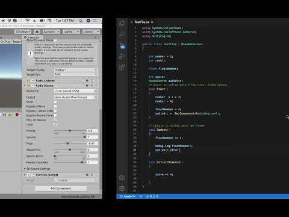Open Extensions view in VS Code activity bar
The image size is (289, 217).
point(122,68)
